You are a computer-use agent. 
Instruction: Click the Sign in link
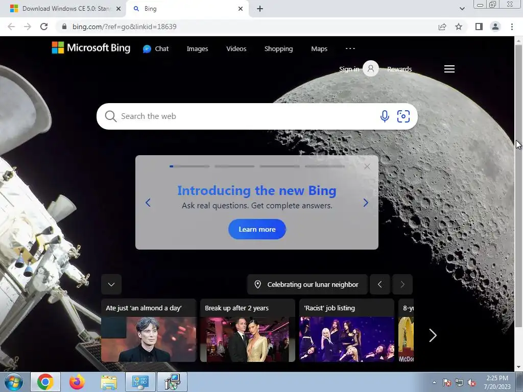(x=349, y=69)
